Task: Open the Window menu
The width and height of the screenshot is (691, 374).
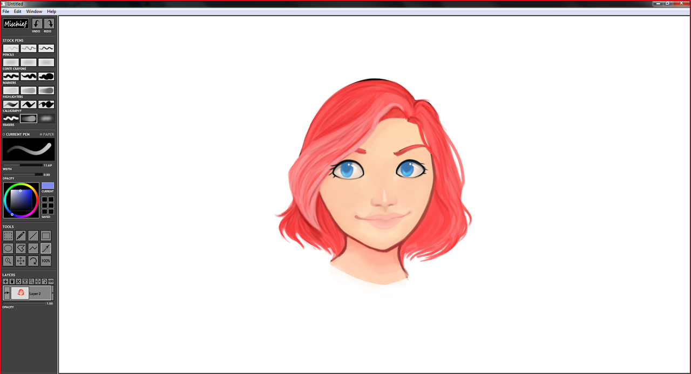Action: pos(34,11)
